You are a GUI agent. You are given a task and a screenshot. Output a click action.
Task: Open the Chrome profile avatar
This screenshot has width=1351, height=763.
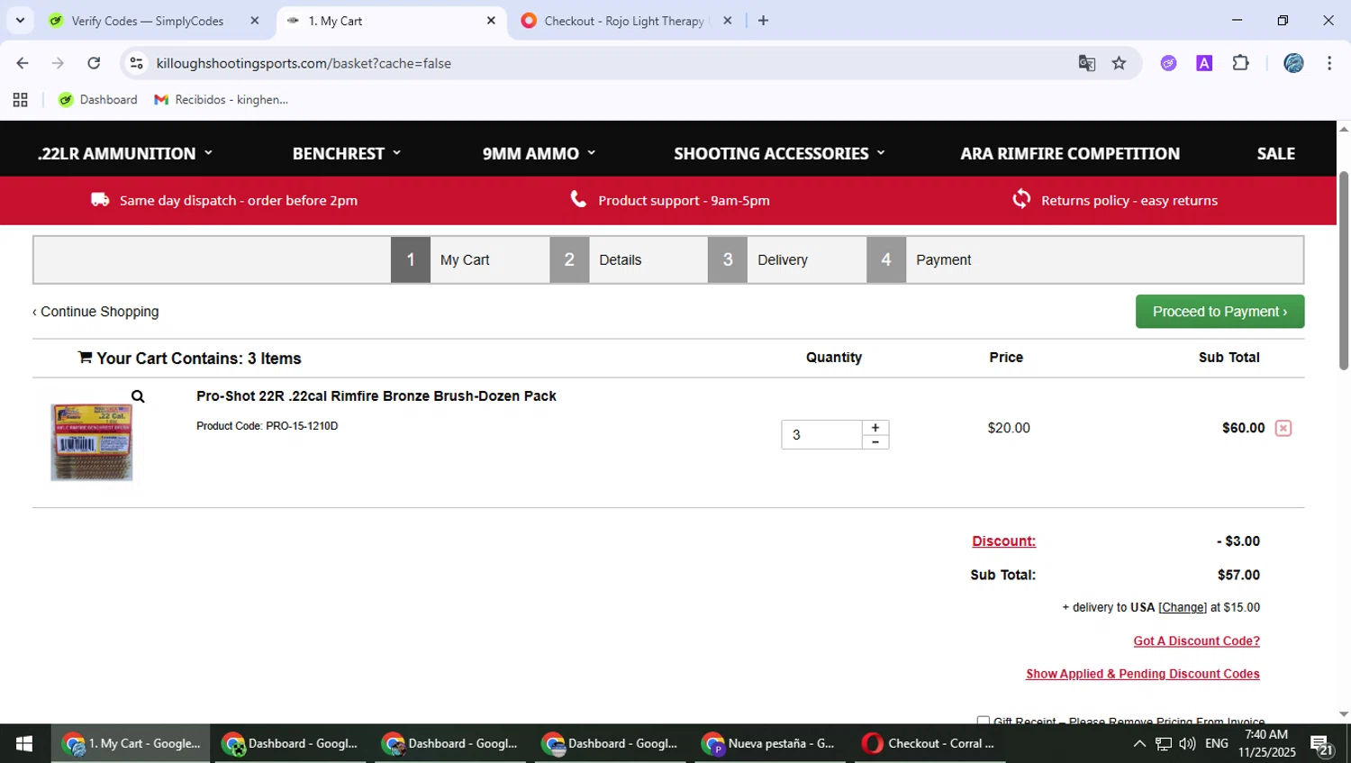(1293, 63)
